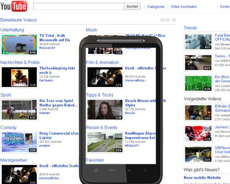Open 'TheSeekingGuy lebt noch' title
230x184 pixels.
tap(57, 70)
